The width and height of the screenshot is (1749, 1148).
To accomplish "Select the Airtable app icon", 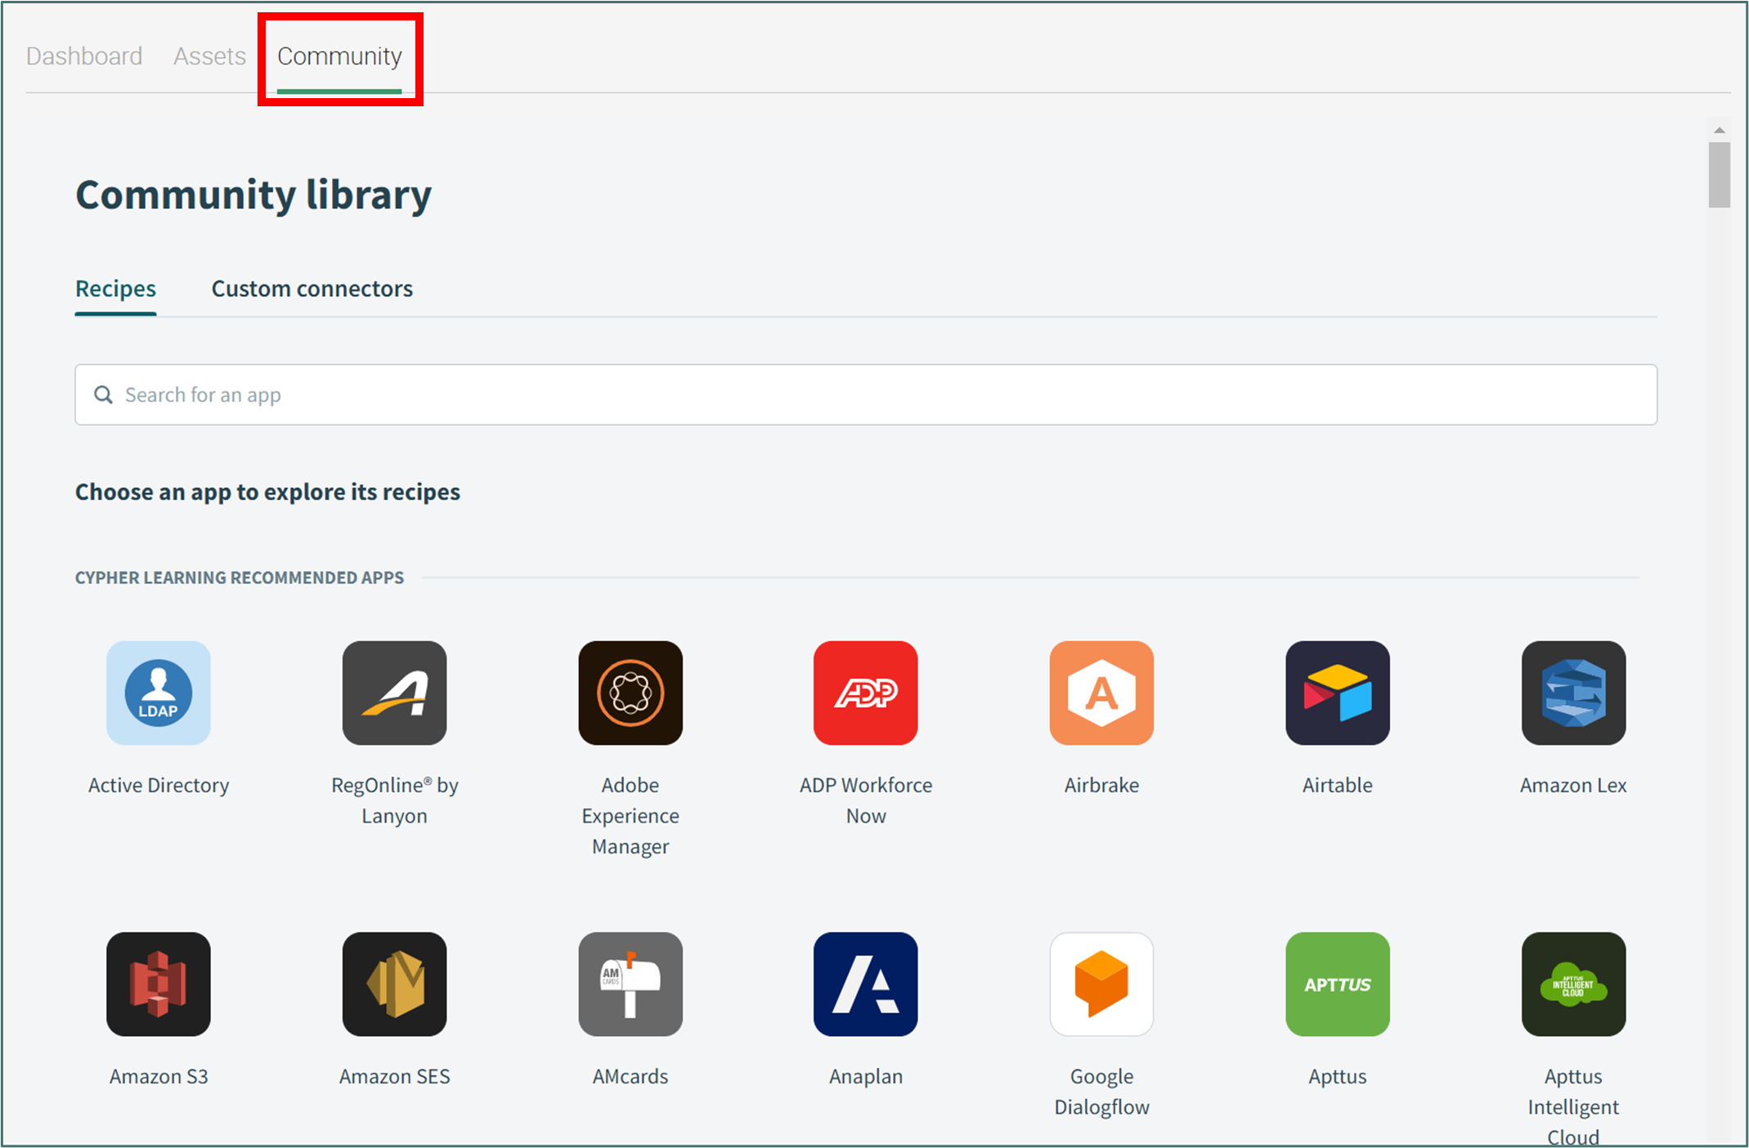I will (x=1338, y=693).
